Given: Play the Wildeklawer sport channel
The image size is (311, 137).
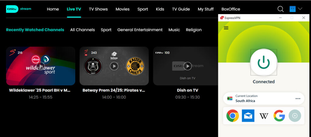Looking at the screenshot, I should [x=41, y=66].
